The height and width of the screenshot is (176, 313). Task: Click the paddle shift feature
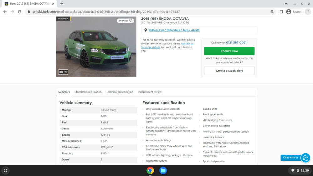(210, 109)
